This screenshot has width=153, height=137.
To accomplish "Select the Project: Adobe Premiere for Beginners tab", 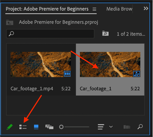I will click(47, 9).
